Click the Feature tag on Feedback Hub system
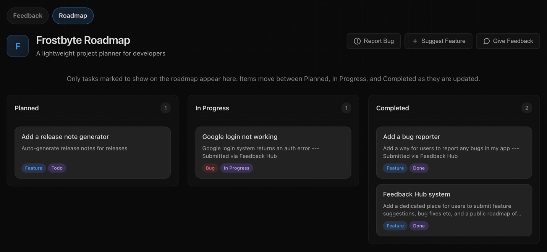The height and width of the screenshot is (252, 547). [x=395, y=226]
